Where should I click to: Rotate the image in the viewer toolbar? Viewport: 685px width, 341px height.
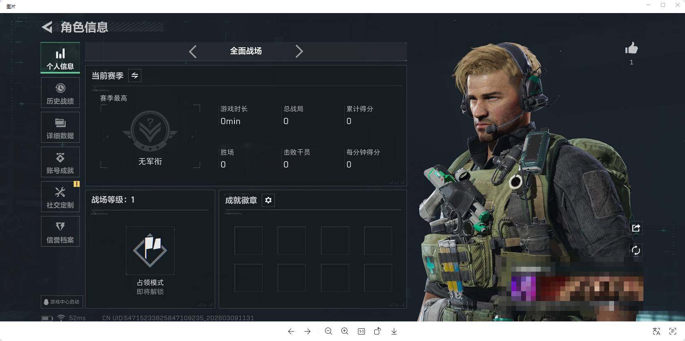(378, 331)
